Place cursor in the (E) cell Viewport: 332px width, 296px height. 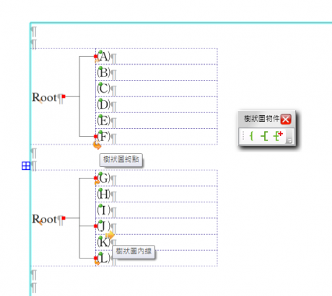click(x=157, y=120)
